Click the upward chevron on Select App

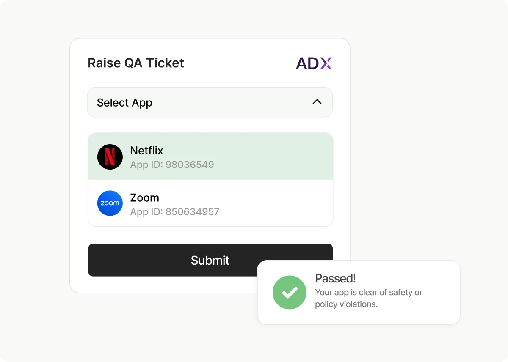click(x=317, y=102)
